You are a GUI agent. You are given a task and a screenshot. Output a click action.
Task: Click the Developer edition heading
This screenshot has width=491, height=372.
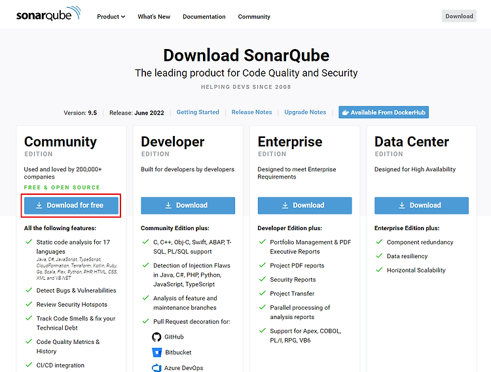pyautogui.click(x=173, y=142)
